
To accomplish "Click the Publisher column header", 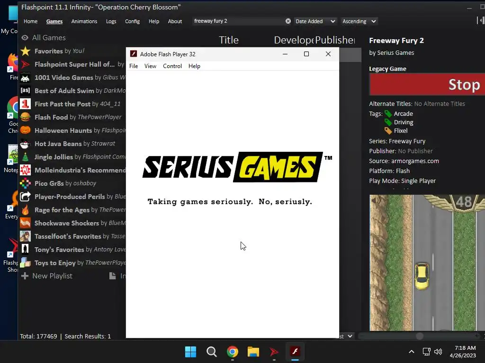I will click(335, 40).
